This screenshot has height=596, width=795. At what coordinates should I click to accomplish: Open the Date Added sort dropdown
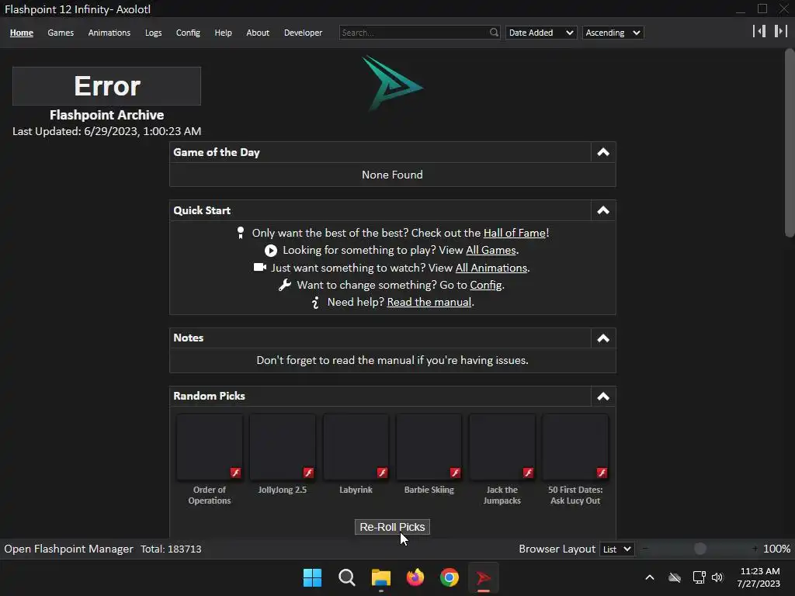(541, 33)
